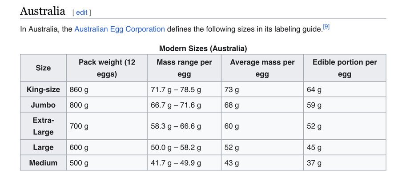Click the Average mass per egg header

click(262, 68)
